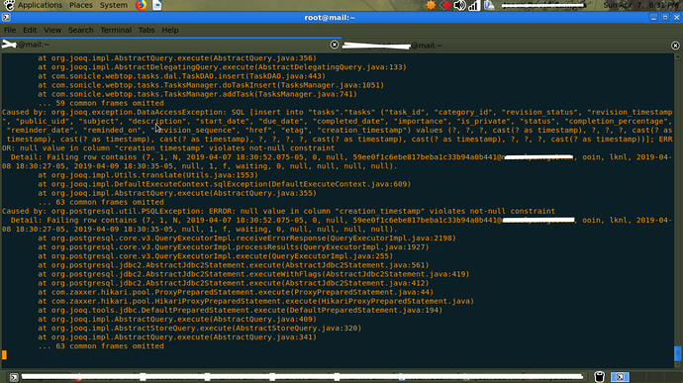Close the root@mail terminal window
Viewport: 683px width, 383px height.
(676, 18)
